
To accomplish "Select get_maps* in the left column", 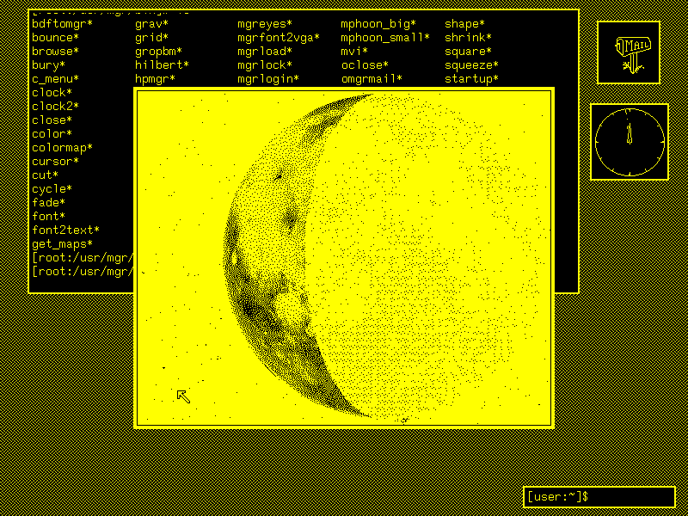I will point(62,244).
